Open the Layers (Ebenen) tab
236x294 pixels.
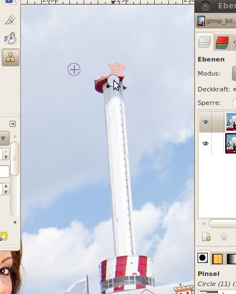tap(204, 42)
